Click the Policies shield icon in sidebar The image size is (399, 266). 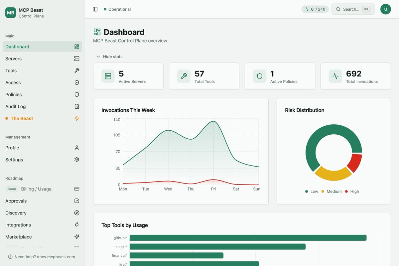click(77, 94)
